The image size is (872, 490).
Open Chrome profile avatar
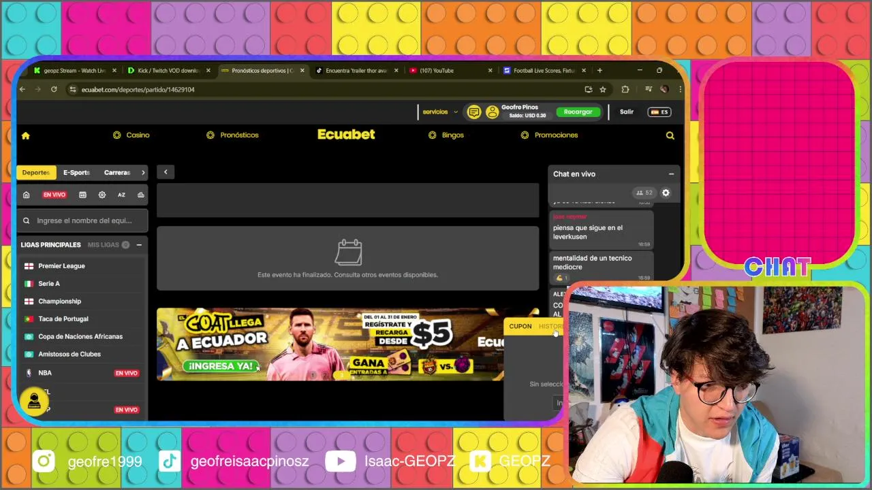[664, 89]
